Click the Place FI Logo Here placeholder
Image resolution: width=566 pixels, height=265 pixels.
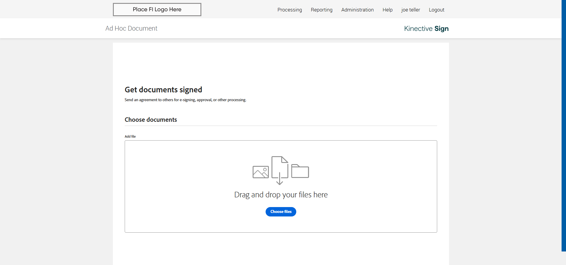pyautogui.click(x=157, y=9)
